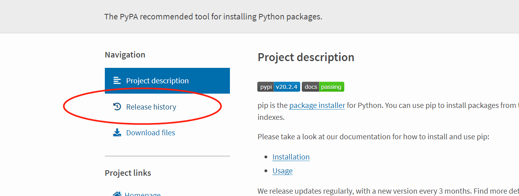
Task: Click the pypi v20.2.4 version badge
Action: click(x=278, y=87)
